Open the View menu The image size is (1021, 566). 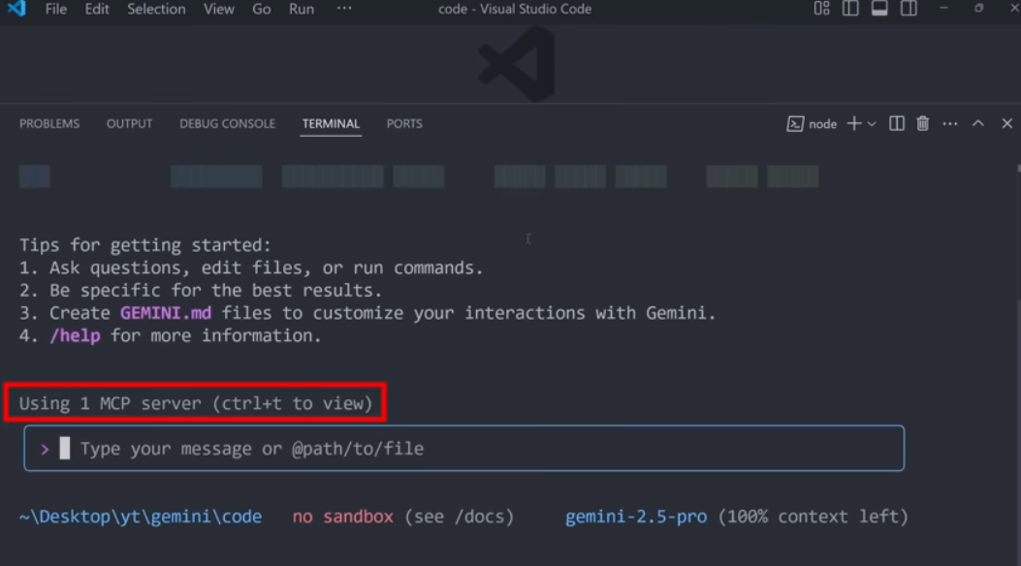pos(219,9)
